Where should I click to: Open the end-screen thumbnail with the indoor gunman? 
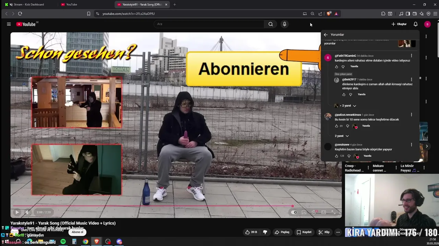[x=76, y=102]
